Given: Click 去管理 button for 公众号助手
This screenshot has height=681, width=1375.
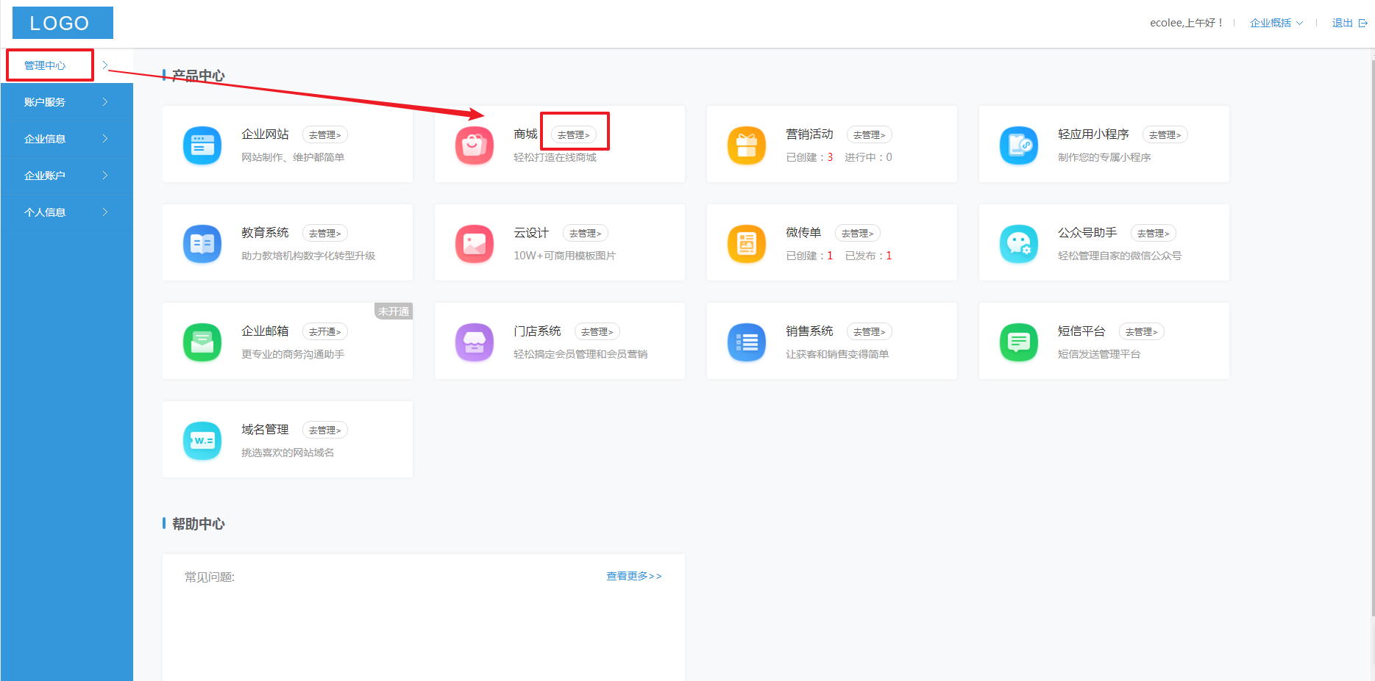Looking at the screenshot, I should coord(1154,234).
